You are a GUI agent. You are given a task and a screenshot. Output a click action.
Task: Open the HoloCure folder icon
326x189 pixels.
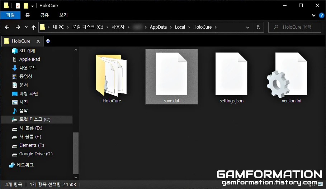pyautogui.click(x=111, y=75)
